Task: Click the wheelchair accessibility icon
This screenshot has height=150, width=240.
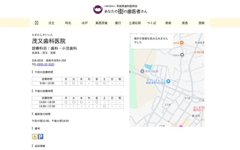Action: pyautogui.click(x=34, y=137)
